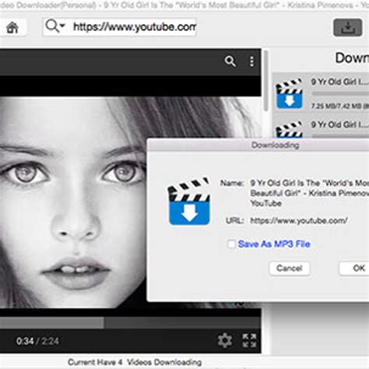Click first '9 Yr Old Girl' download title
Screen dimensions: 369x369
point(339,82)
